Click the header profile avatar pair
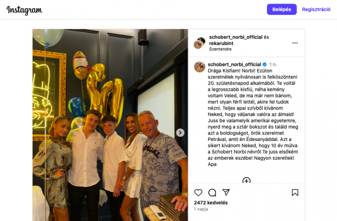337x221 pixels. click(200, 43)
